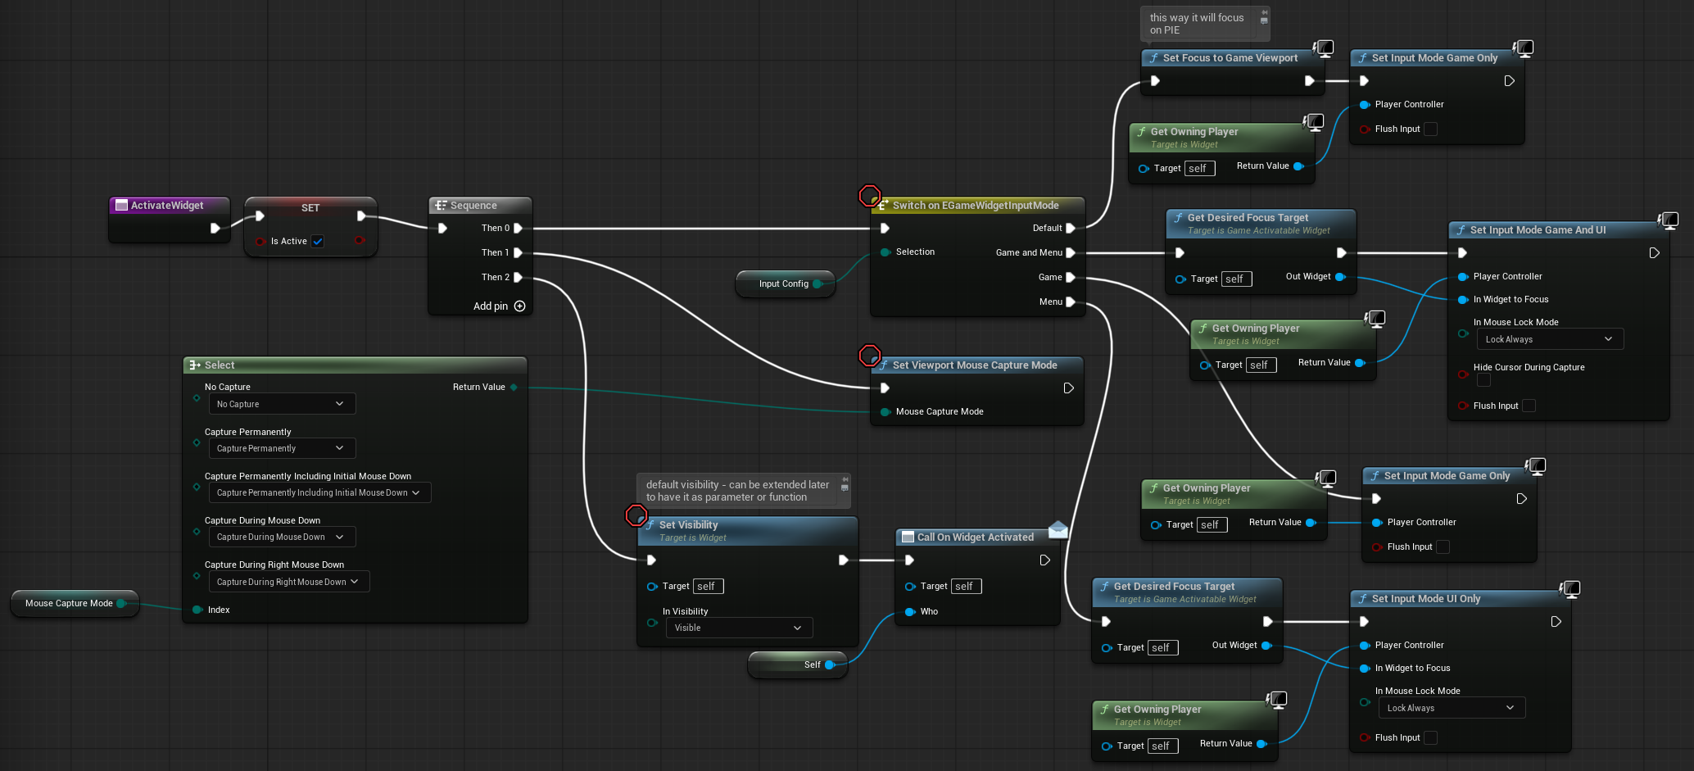Screen dimensions: 1694x771
Task: Enable Hide Cursor During Capture checkbox
Action: (1483, 380)
